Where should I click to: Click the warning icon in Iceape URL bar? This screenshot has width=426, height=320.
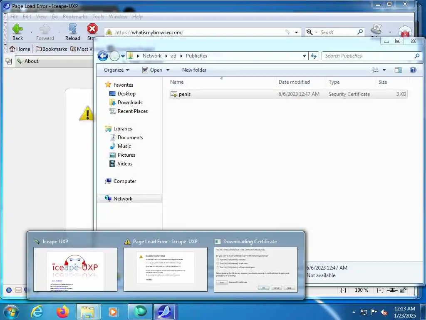tap(109, 32)
